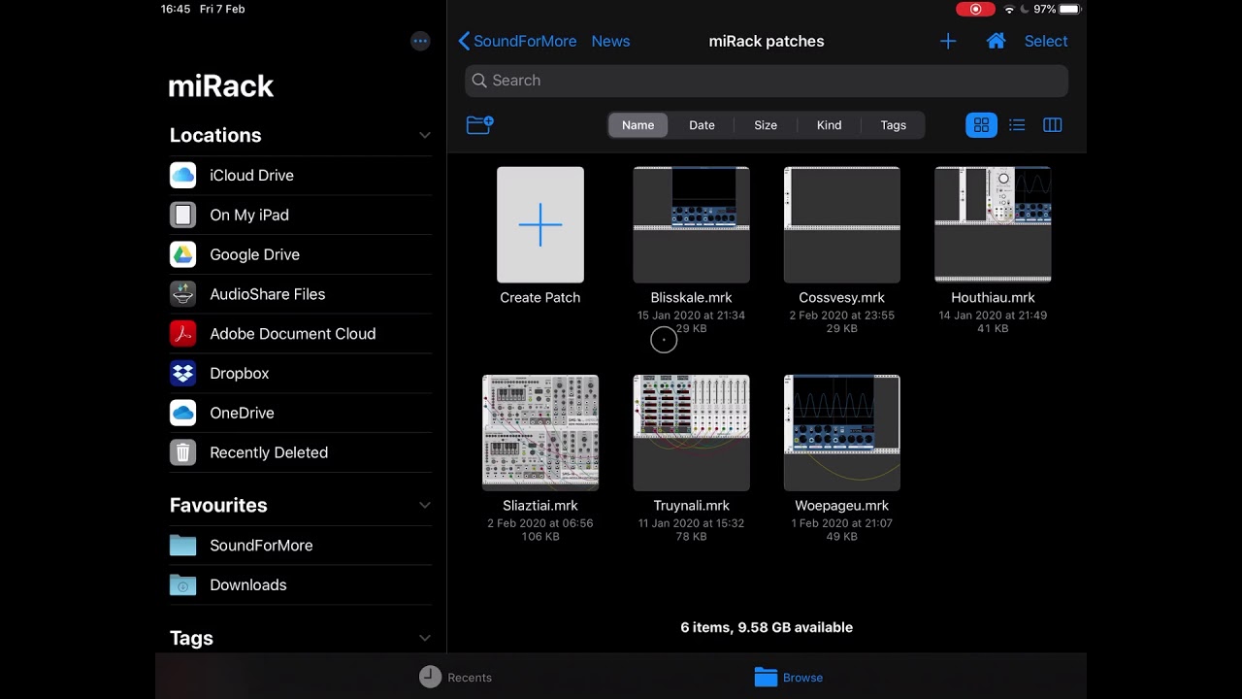1242x699 pixels.
Task: Select On My iPad location
Action: coord(301,215)
